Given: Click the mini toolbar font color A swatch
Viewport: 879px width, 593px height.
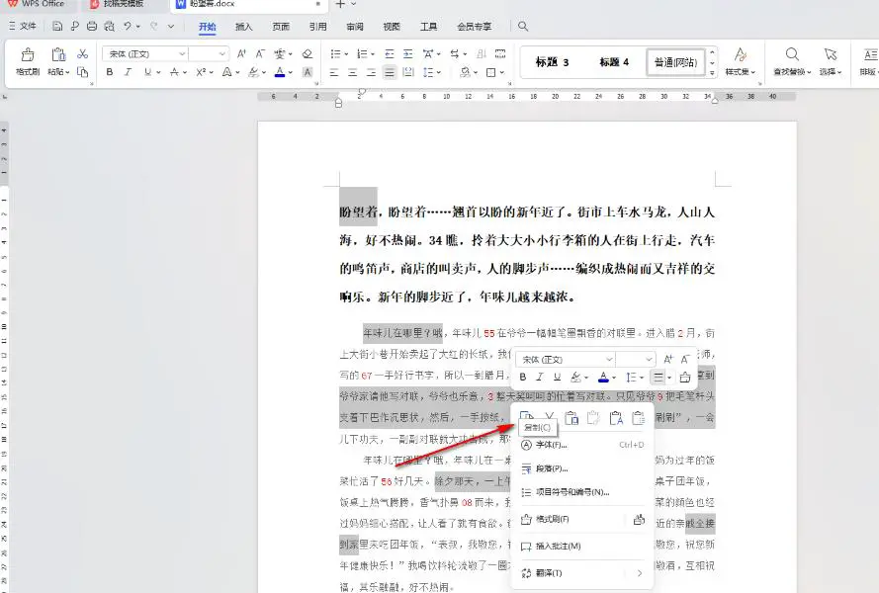Looking at the screenshot, I should (x=603, y=378).
